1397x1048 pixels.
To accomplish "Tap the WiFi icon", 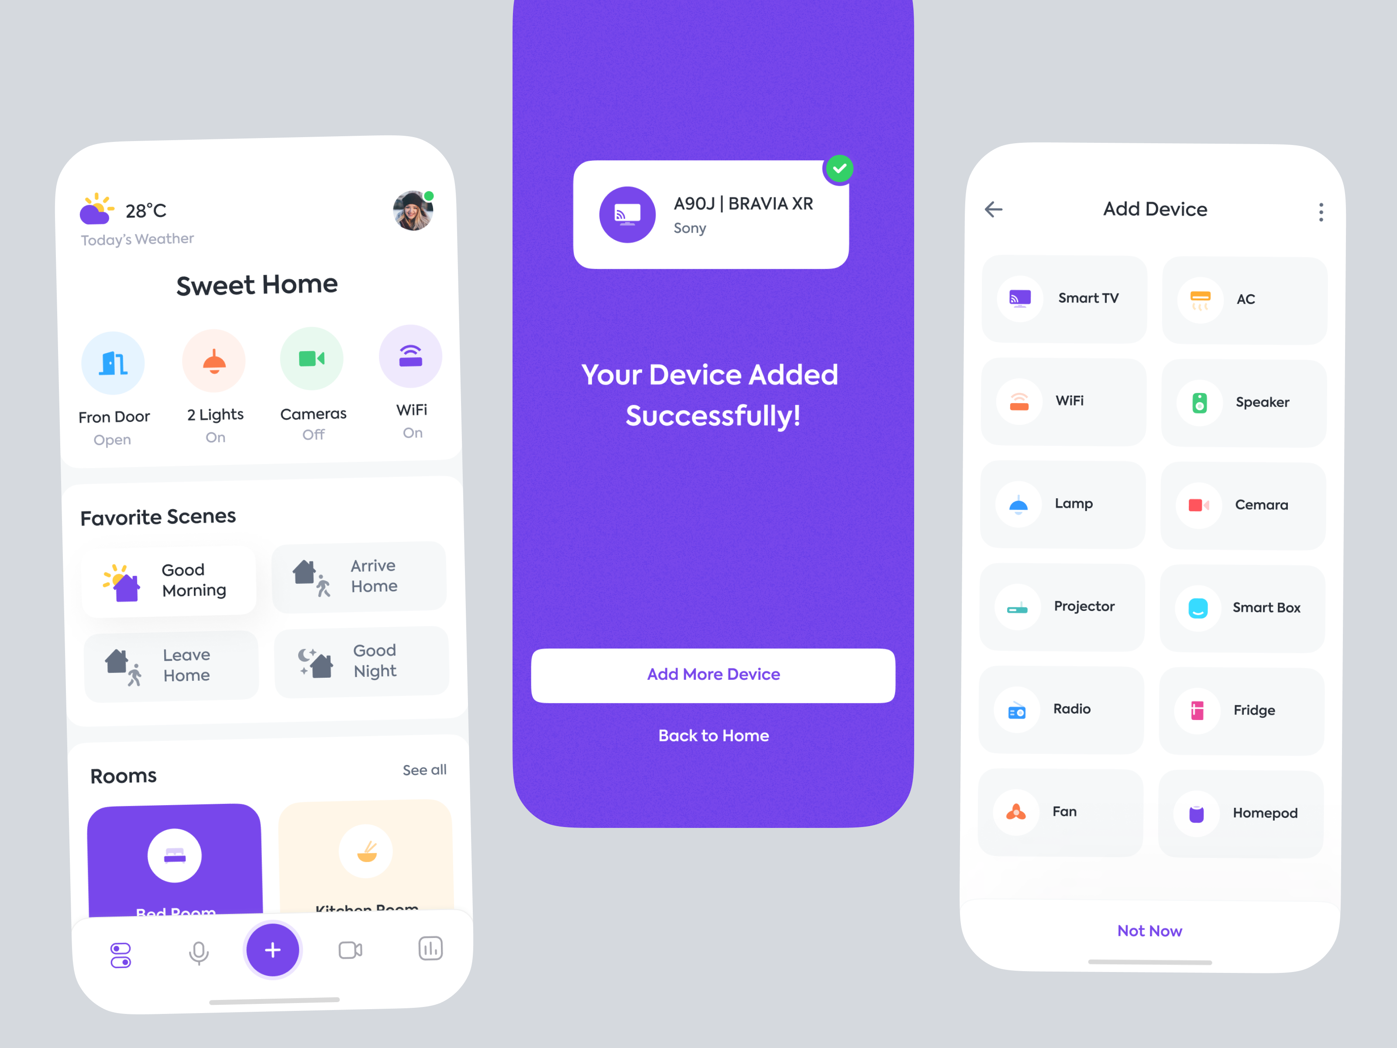I will 410,357.
